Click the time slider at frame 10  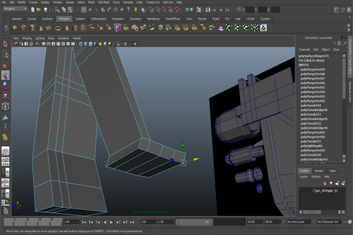tap(26, 221)
